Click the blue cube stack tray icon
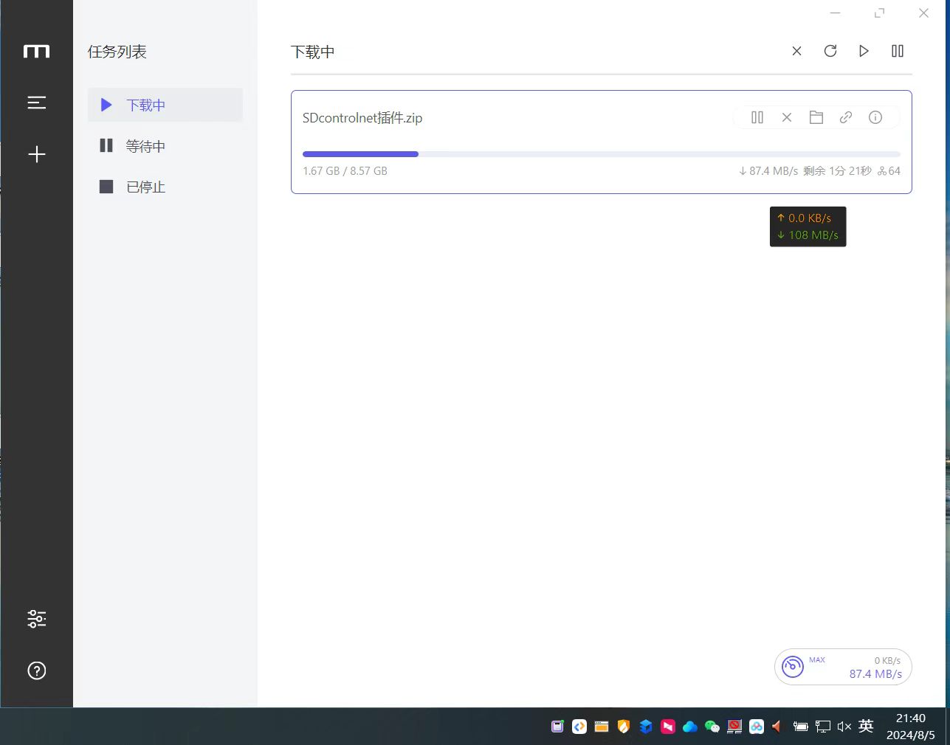 [x=646, y=727]
